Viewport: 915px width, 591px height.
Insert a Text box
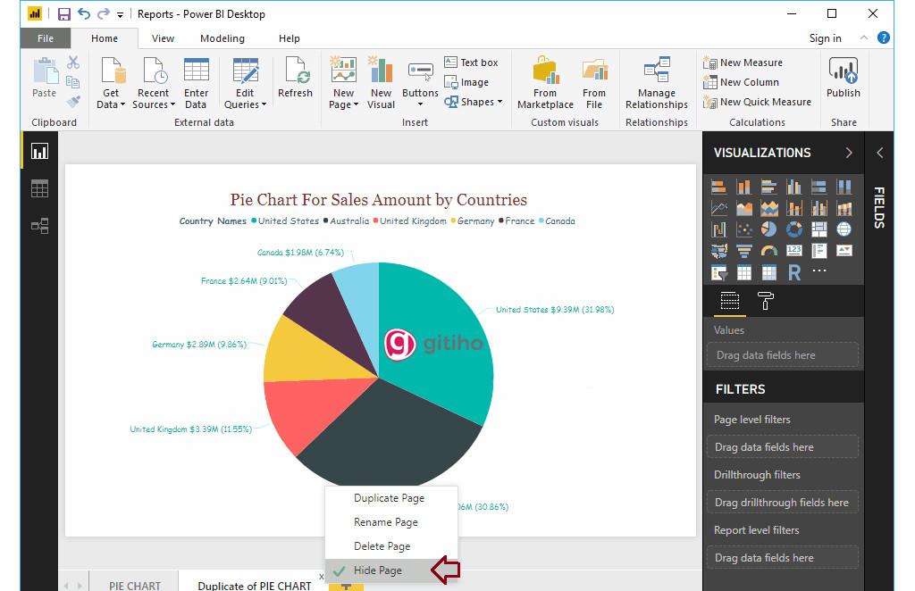point(472,62)
